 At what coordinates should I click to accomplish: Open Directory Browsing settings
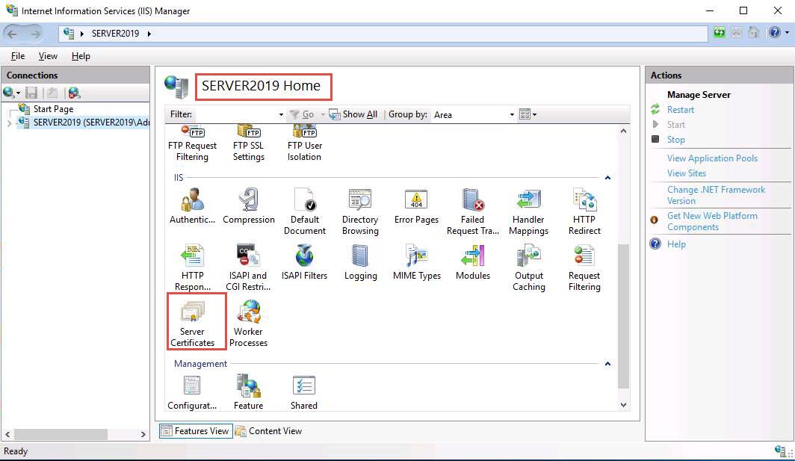(360, 211)
